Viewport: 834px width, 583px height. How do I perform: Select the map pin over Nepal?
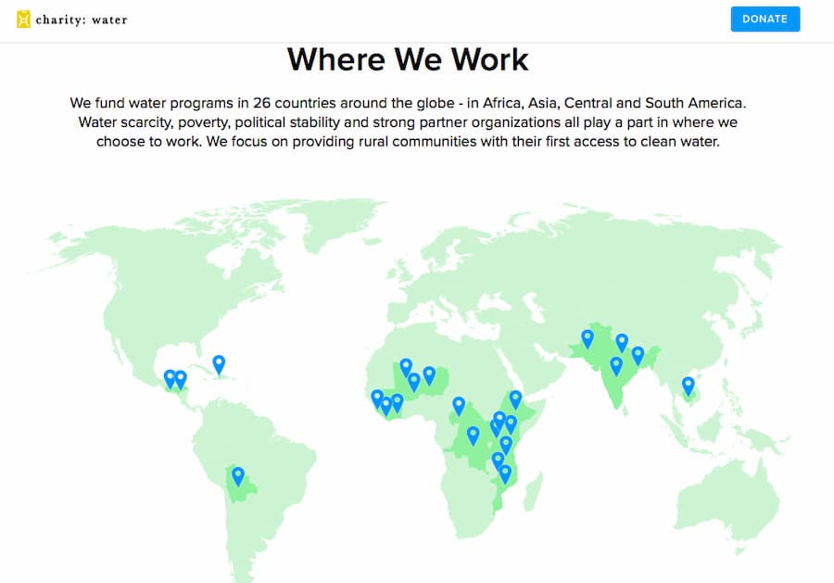coord(622,344)
